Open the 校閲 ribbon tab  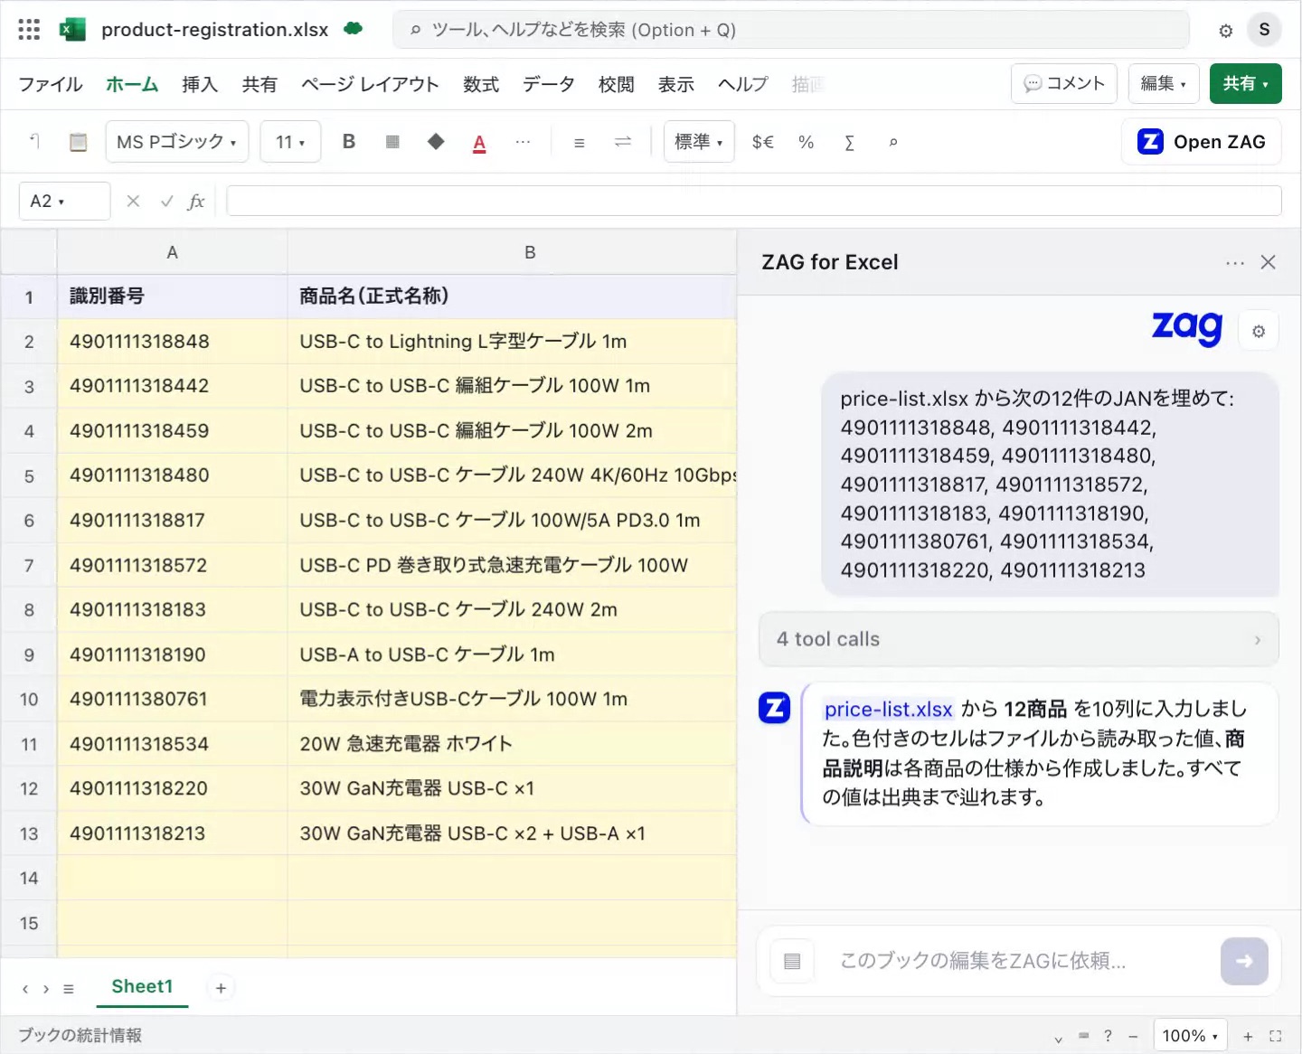pos(617,84)
